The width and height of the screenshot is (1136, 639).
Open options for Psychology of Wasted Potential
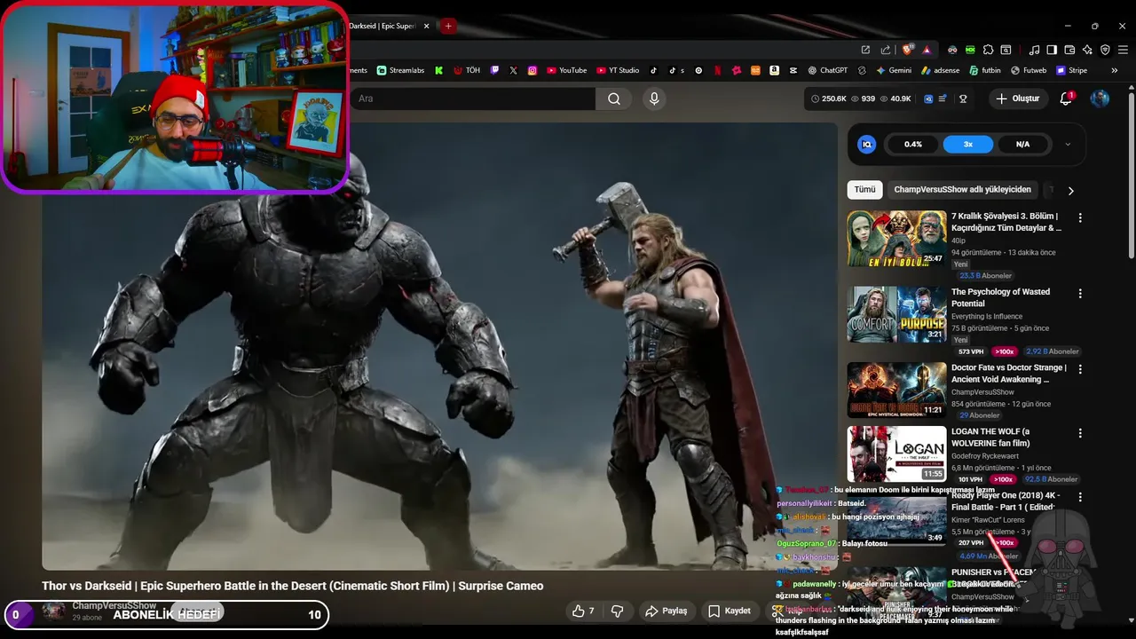coord(1080,293)
